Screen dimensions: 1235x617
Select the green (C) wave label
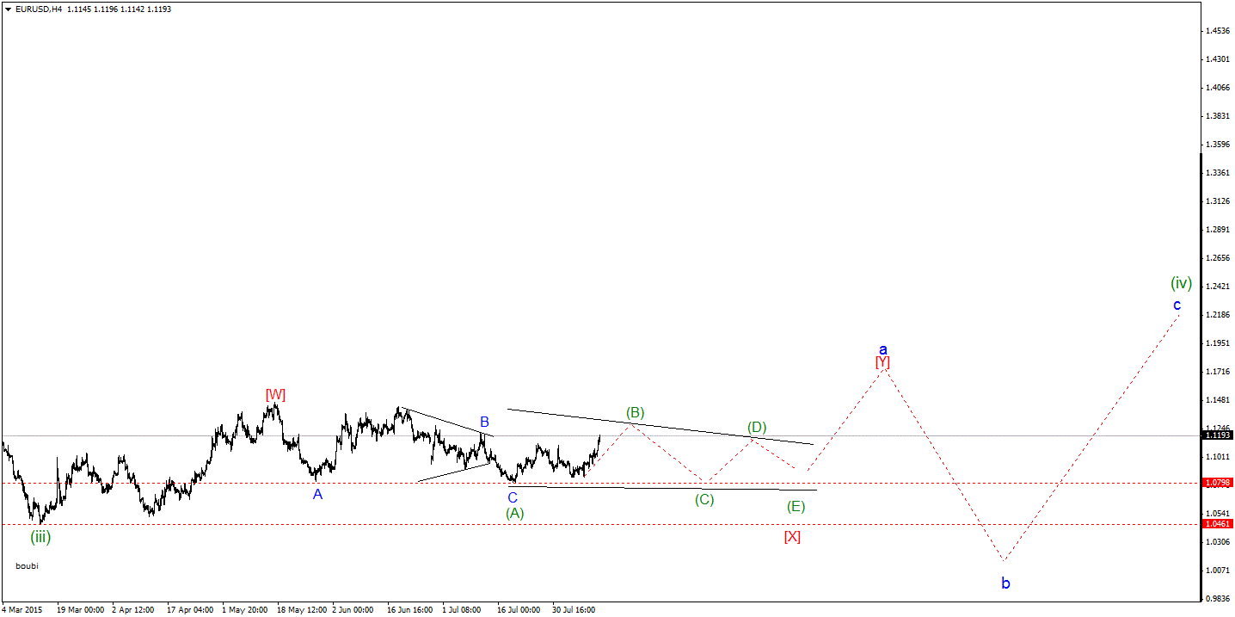coord(704,499)
